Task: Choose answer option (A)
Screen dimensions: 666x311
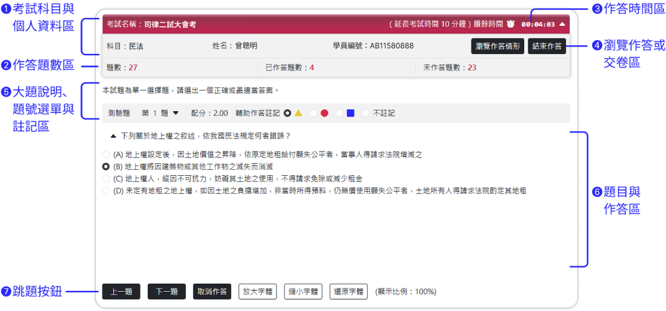Action: click(106, 154)
